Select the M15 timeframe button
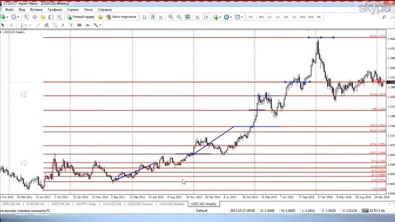This screenshot has height=222, width=395. 311,17
